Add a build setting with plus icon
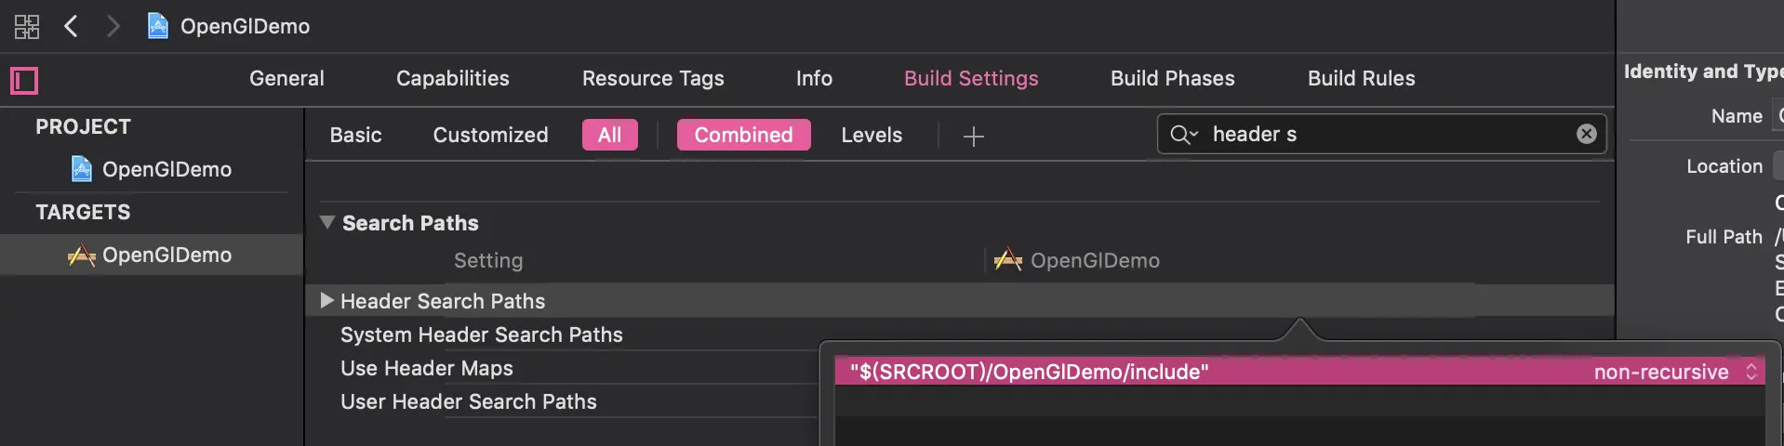The height and width of the screenshot is (446, 1784). (973, 137)
